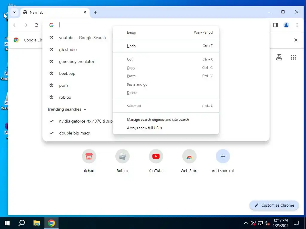Viewport: 306px width, 229px height.
Task: Click the security tray icon with red dot
Action: [x=253, y=223]
